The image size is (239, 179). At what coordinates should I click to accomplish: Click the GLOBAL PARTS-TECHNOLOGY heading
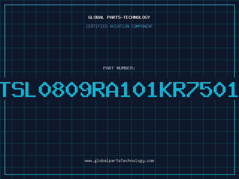(119, 17)
